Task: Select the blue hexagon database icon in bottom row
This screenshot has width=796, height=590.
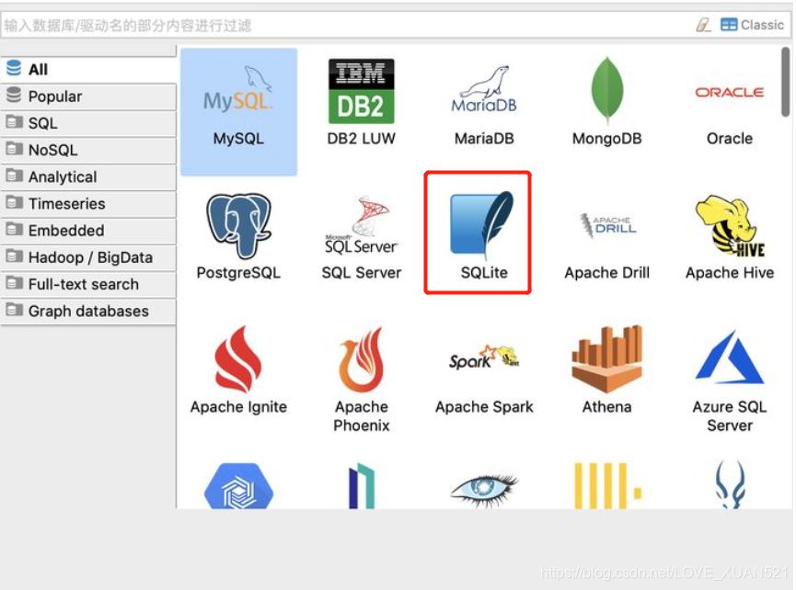Action: pos(238,485)
